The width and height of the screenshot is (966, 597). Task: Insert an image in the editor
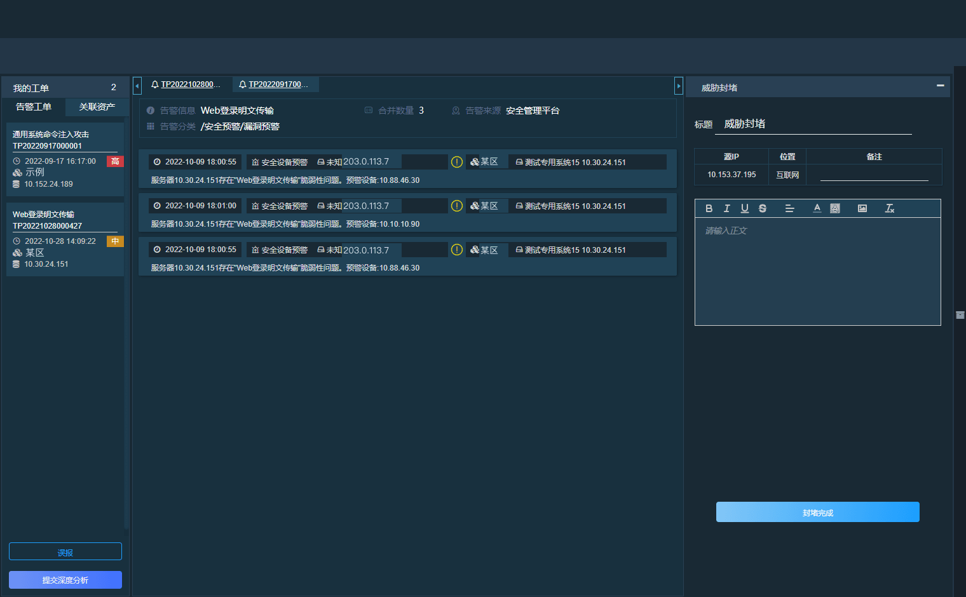pos(862,208)
